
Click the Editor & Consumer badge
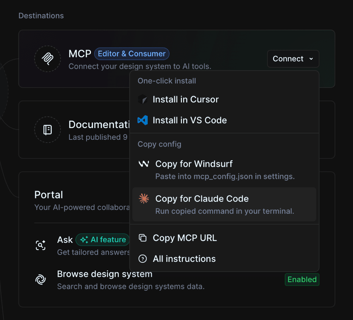(132, 54)
